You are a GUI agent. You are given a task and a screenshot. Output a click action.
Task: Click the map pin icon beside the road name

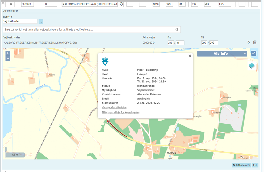pyautogui.click(x=122, y=4)
